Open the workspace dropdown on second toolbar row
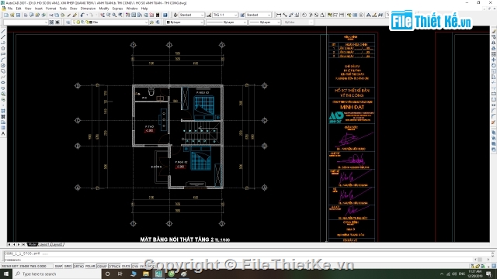This screenshot has height=279, width=497. [26, 22]
